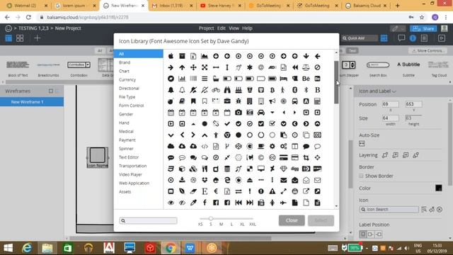Select the code brackets icon

tap(205, 147)
